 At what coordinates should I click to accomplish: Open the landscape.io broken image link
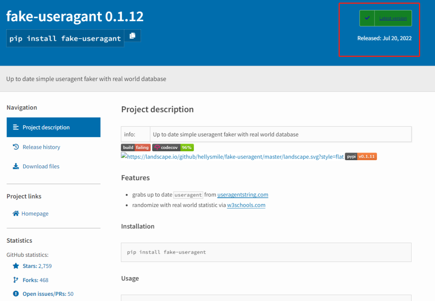tap(232, 157)
